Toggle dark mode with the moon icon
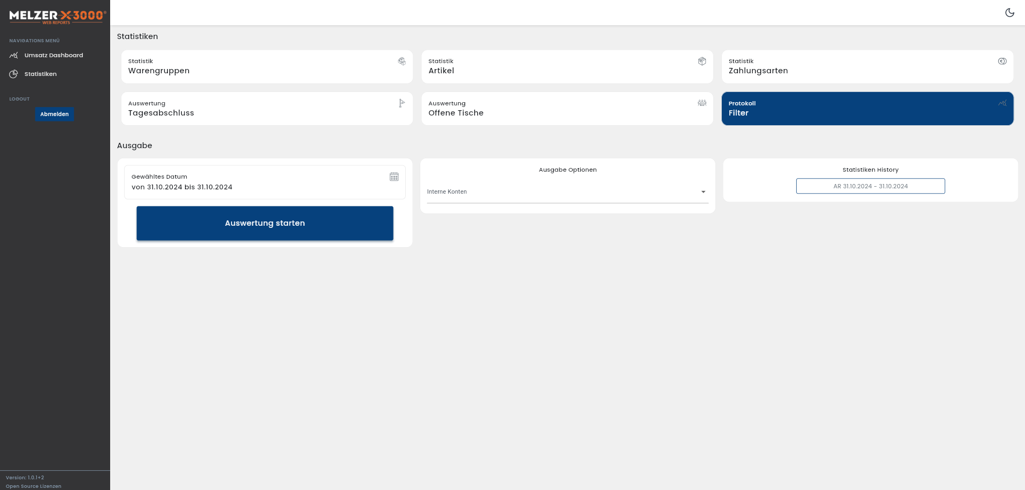Viewport: 1025px width, 490px height. 1009,13
